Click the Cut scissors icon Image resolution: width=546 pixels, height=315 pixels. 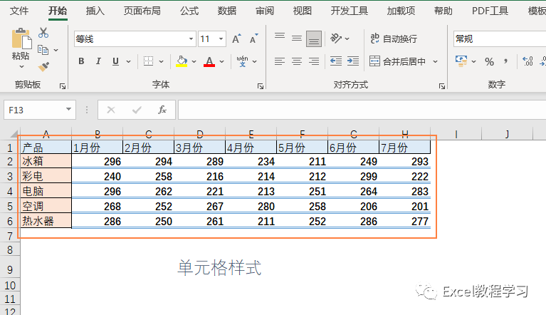click(x=43, y=33)
